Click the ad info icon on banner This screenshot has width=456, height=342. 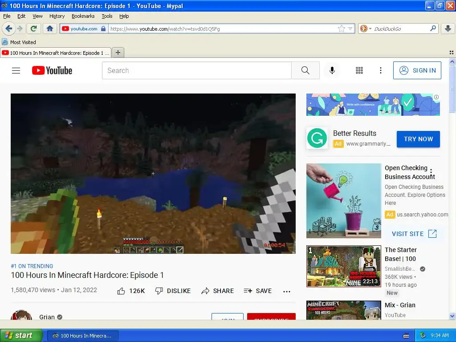(x=436, y=97)
